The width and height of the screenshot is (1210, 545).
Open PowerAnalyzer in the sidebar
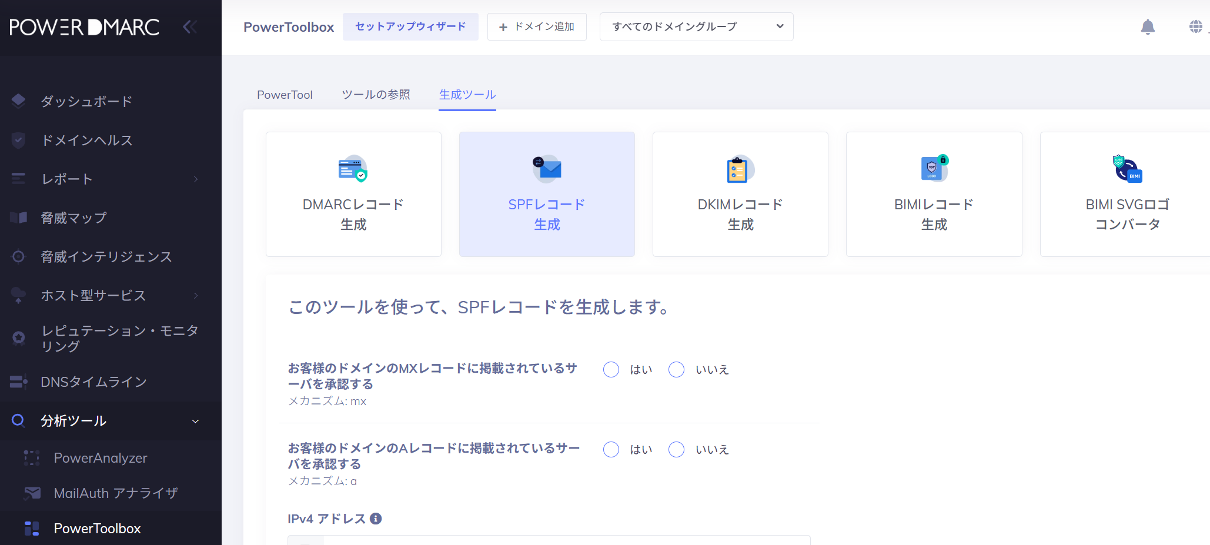point(101,458)
